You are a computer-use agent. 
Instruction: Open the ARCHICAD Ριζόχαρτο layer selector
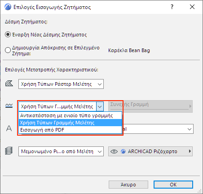pos(150,151)
